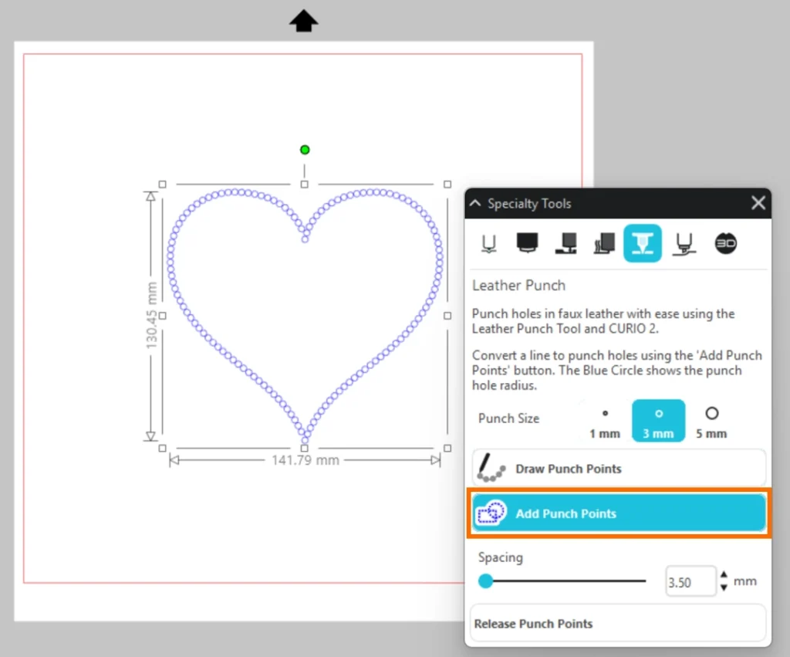790x657 pixels.
Task: Select the sixth outlined tool-tip icon
Action: coord(683,244)
